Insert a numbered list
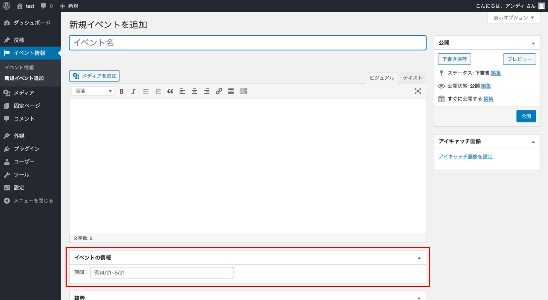The height and width of the screenshot is (300, 548). tap(158, 91)
